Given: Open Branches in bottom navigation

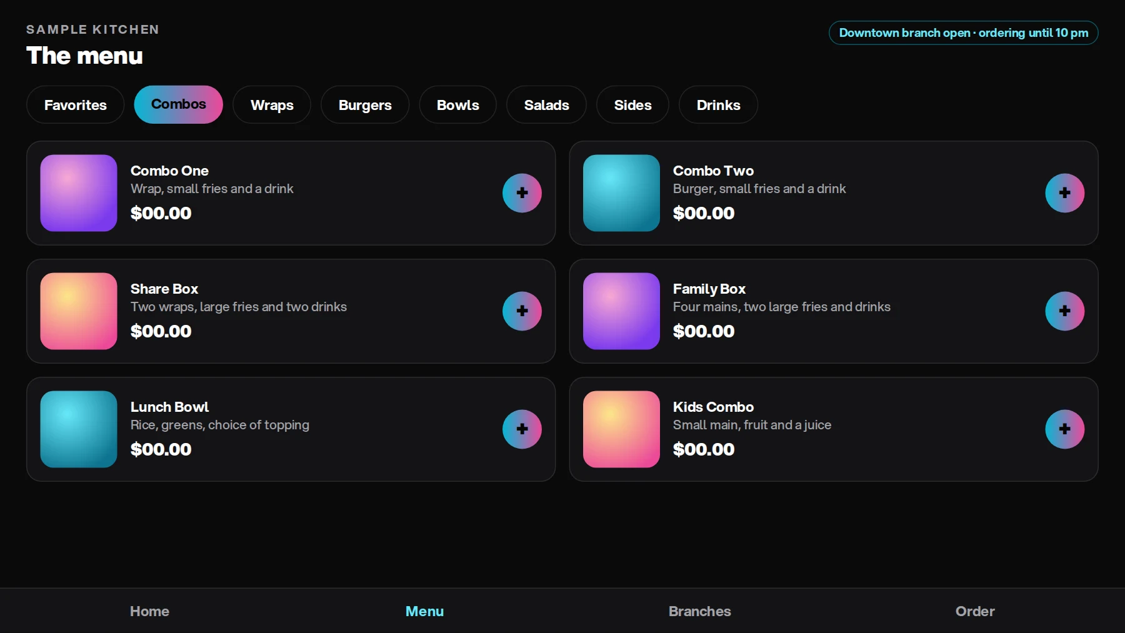Looking at the screenshot, I should [x=699, y=611].
